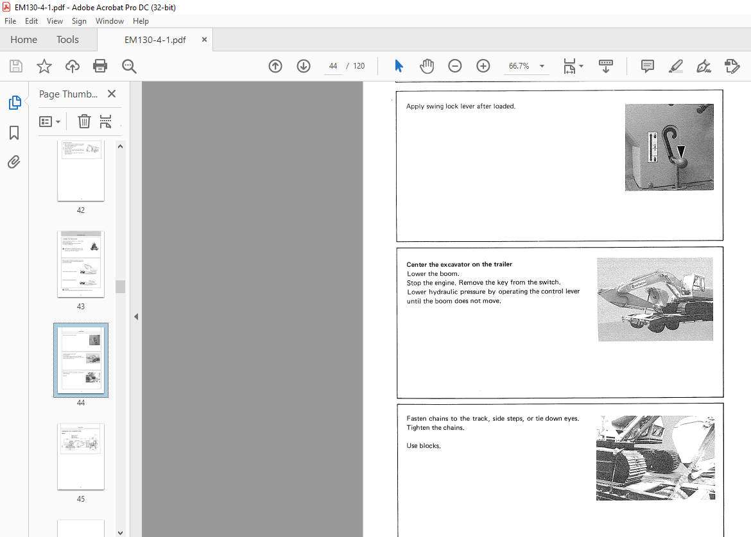
Task: Click the 66.7% zoom value field
Action: point(519,66)
